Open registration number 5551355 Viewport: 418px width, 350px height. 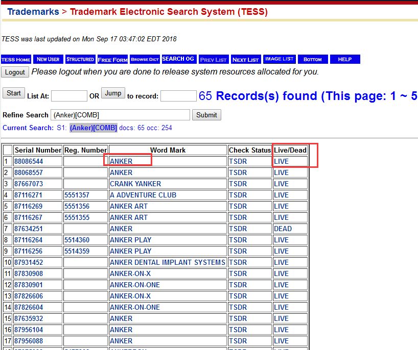77,217
